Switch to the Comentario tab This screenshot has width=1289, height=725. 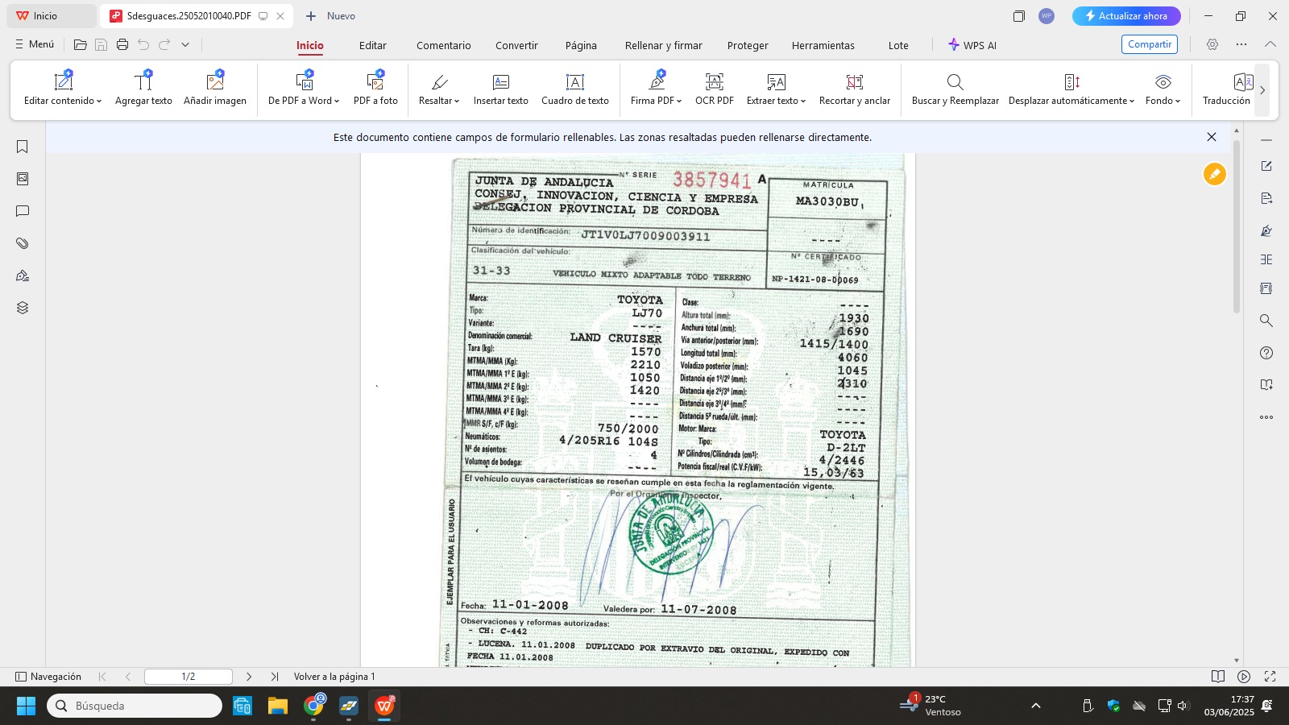pyautogui.click(x=444, y=46)
